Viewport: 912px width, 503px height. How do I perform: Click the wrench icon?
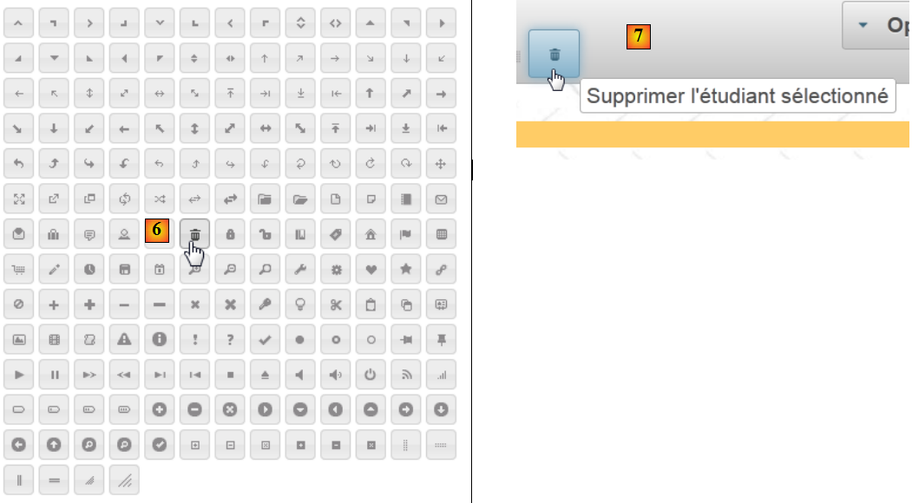[300, 270]
